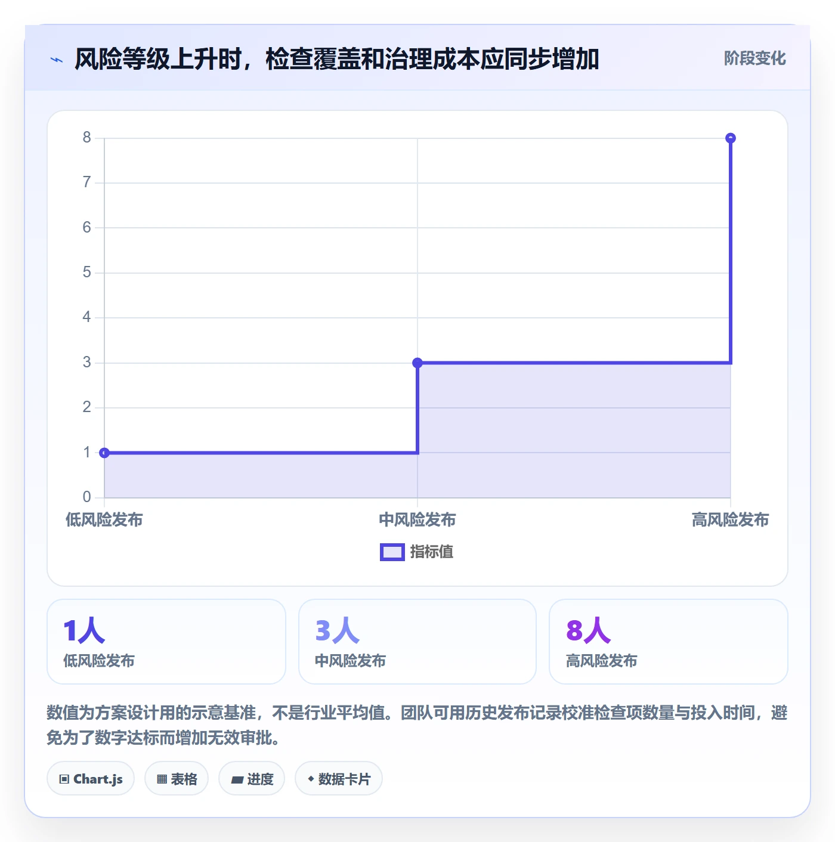Click the 高风险发布 x-axis label

[x=730, y=520]
